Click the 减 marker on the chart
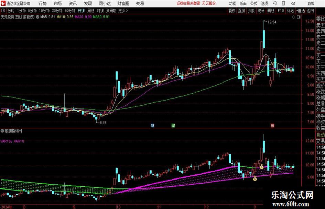The height and width of the screenshot is (209, 325). tap(173, 125)
